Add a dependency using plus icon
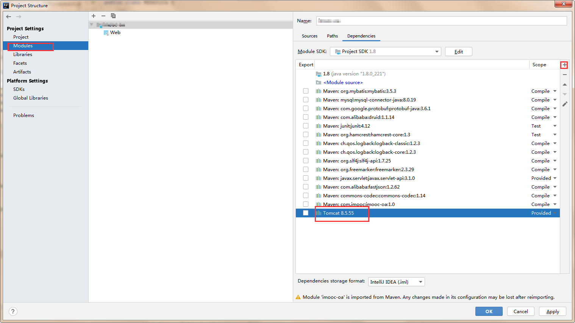 (x=564, y=65)
